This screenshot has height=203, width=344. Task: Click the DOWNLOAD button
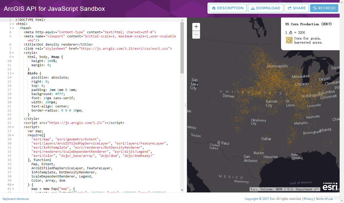click(x=266, y=8)
